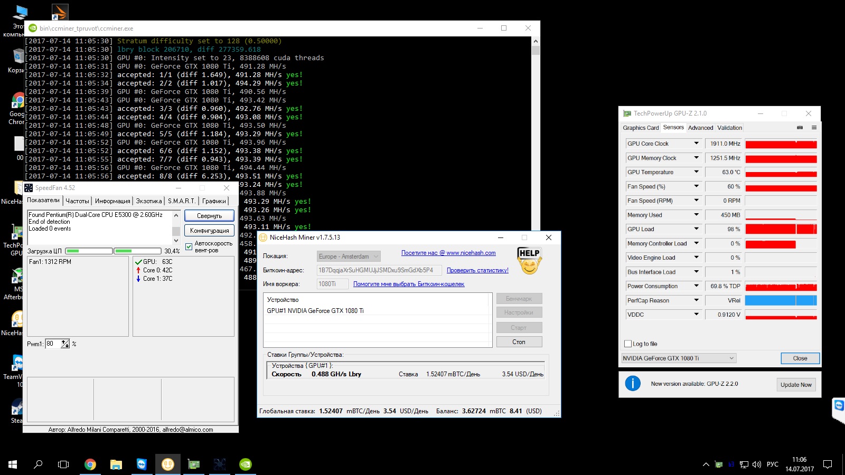This screenshot has height=475, width=845.
Task: Open Task View from the taskbar
Action: coord(63,464)
